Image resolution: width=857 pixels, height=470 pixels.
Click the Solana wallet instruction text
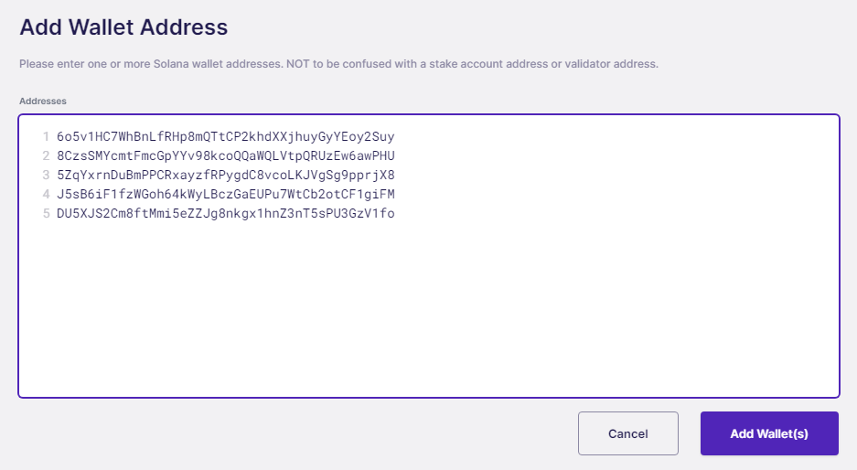click(338, 64)
